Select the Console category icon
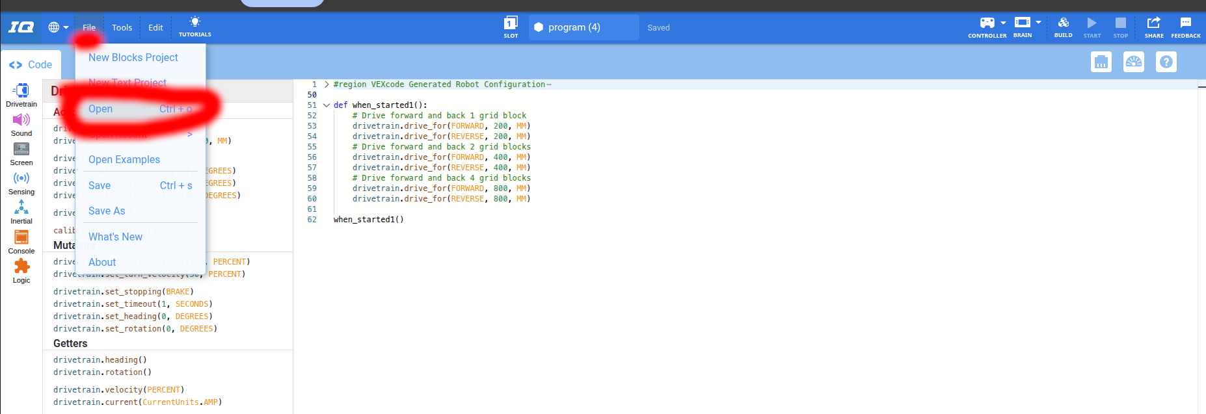The image size is (1206, 414). point(21,237)
